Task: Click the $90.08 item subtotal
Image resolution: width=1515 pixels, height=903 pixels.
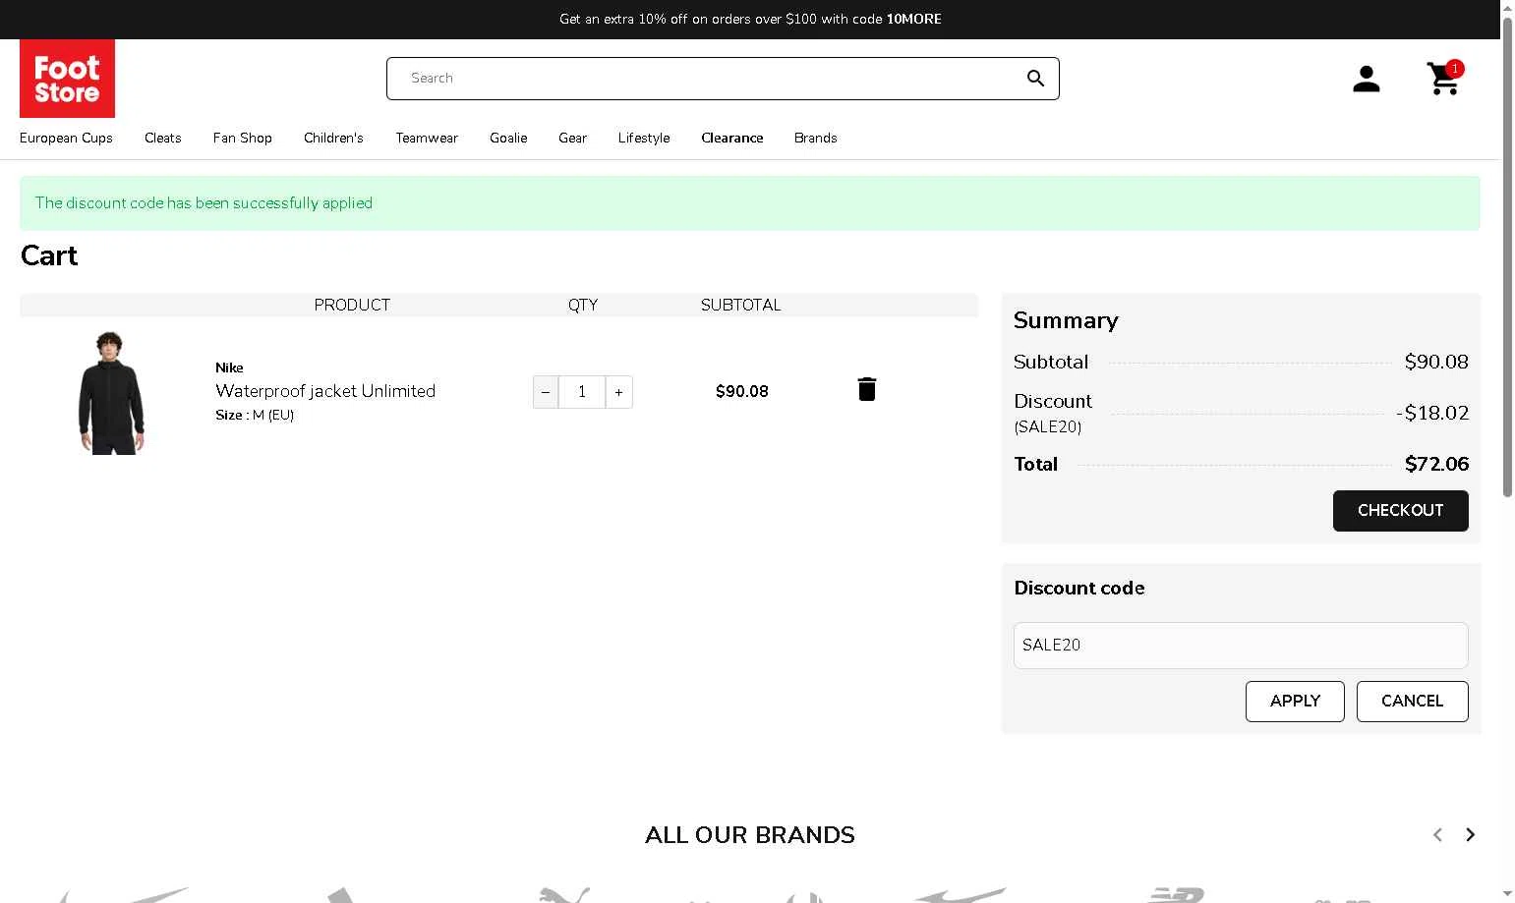Action: point(742,391)
